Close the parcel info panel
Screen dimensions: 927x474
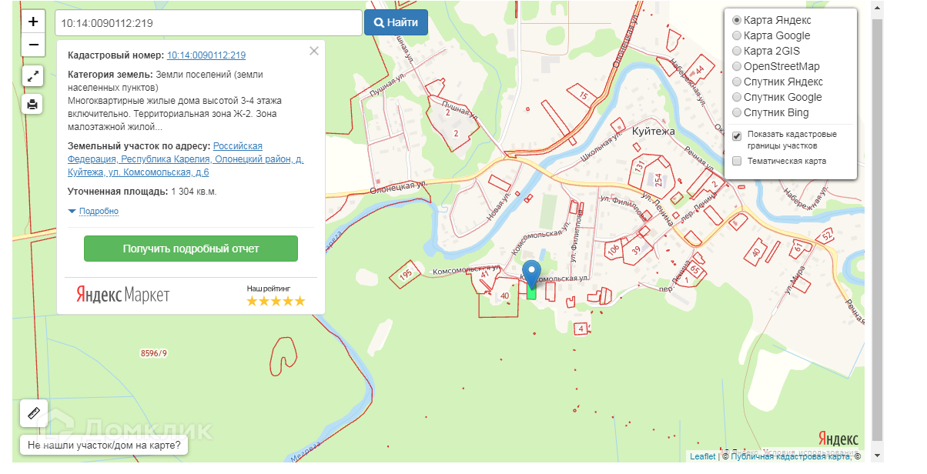[x=313, y=52]
